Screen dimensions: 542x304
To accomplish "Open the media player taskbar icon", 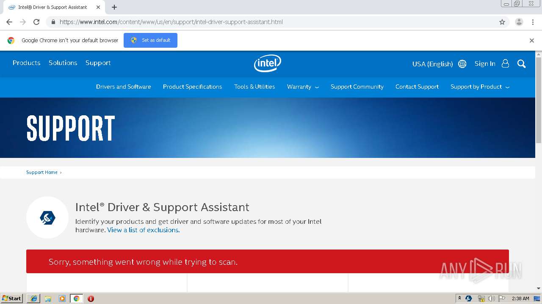I will [x=62, y=299].
